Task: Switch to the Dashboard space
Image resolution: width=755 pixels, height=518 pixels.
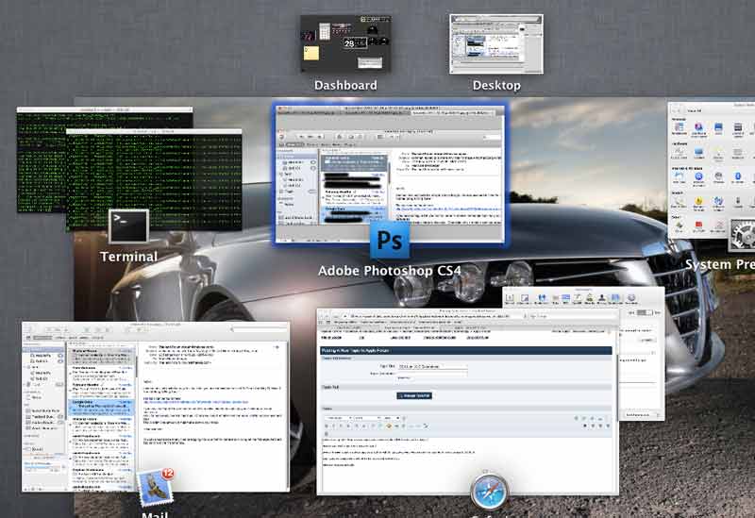Action: [x=345, y=43]
